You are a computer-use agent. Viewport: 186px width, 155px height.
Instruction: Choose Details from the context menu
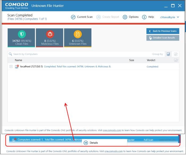point(104,143)
